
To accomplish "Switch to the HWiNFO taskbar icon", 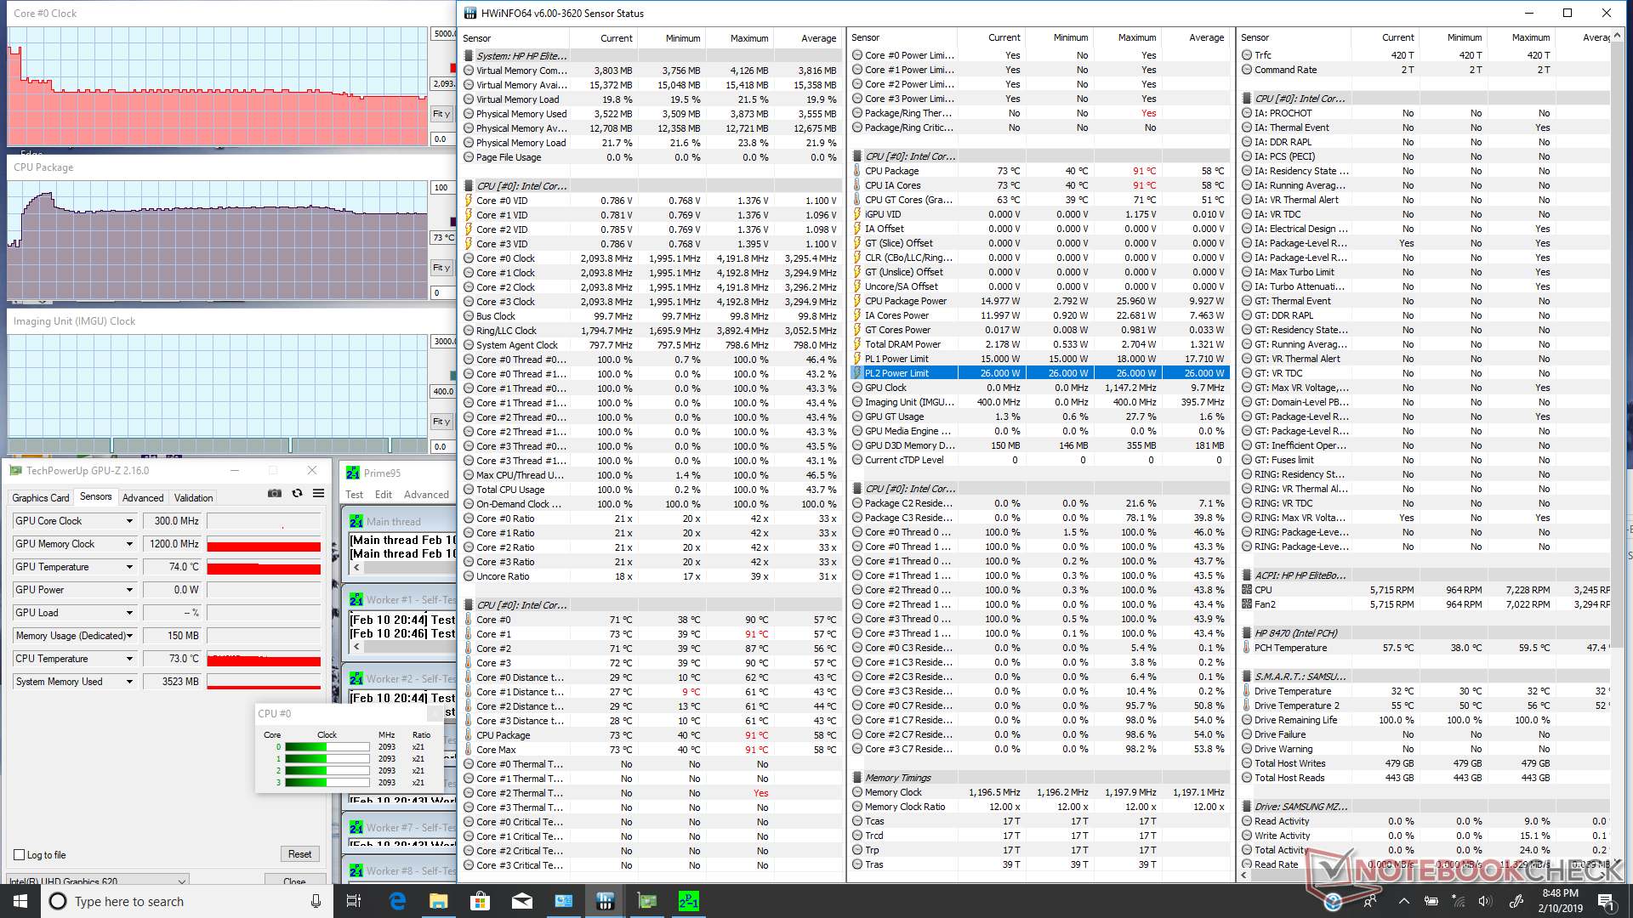I will 606,901.
